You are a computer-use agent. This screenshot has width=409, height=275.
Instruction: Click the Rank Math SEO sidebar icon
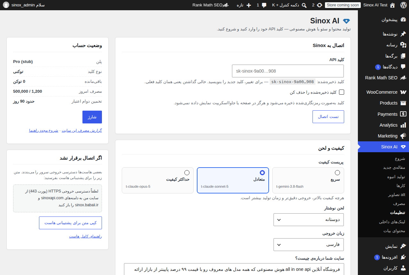click(x=403, y=78)
